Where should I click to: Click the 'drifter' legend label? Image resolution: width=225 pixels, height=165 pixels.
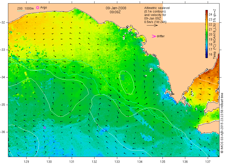click(x=160, y=36)
